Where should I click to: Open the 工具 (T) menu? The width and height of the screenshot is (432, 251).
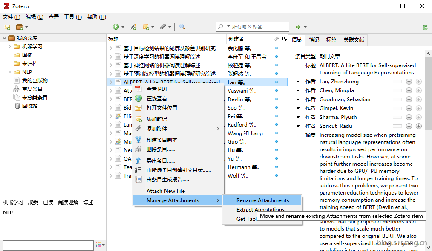(x=73, y=17)
